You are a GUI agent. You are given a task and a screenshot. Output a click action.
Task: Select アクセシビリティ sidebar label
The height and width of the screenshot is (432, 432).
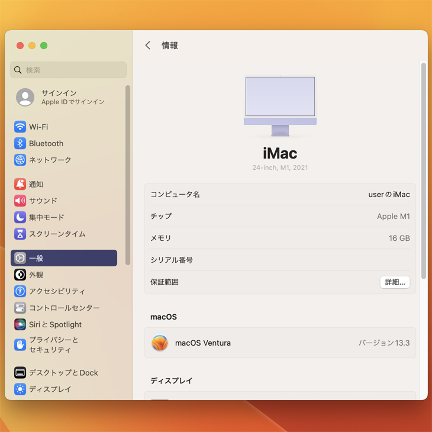click(57, 291)
